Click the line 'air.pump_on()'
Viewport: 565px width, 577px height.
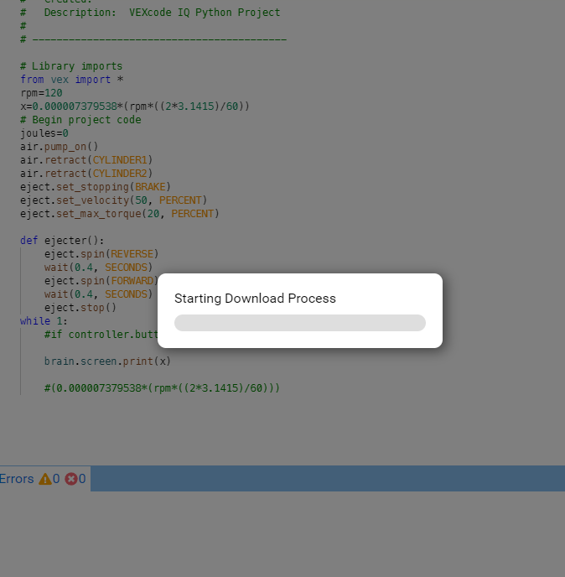60,147
